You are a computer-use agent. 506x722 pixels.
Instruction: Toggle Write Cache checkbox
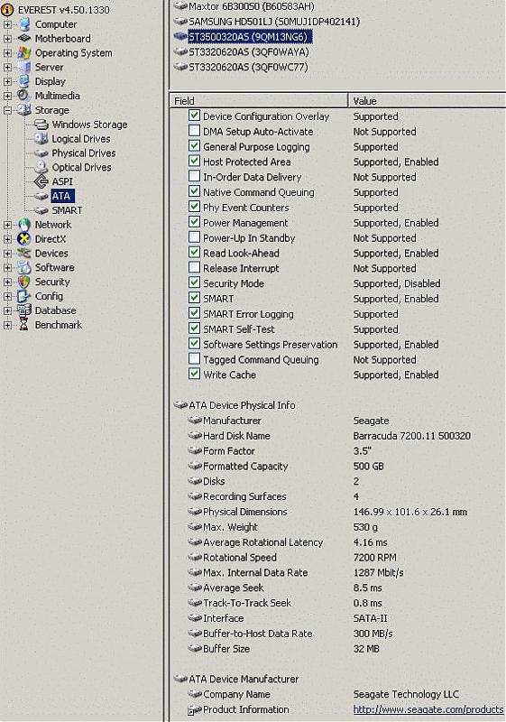194,374
